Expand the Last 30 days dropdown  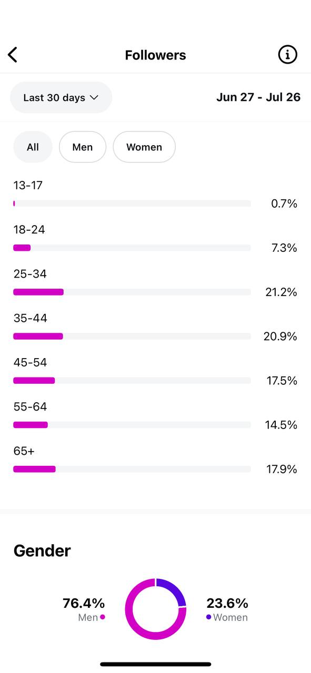[61, 97]
